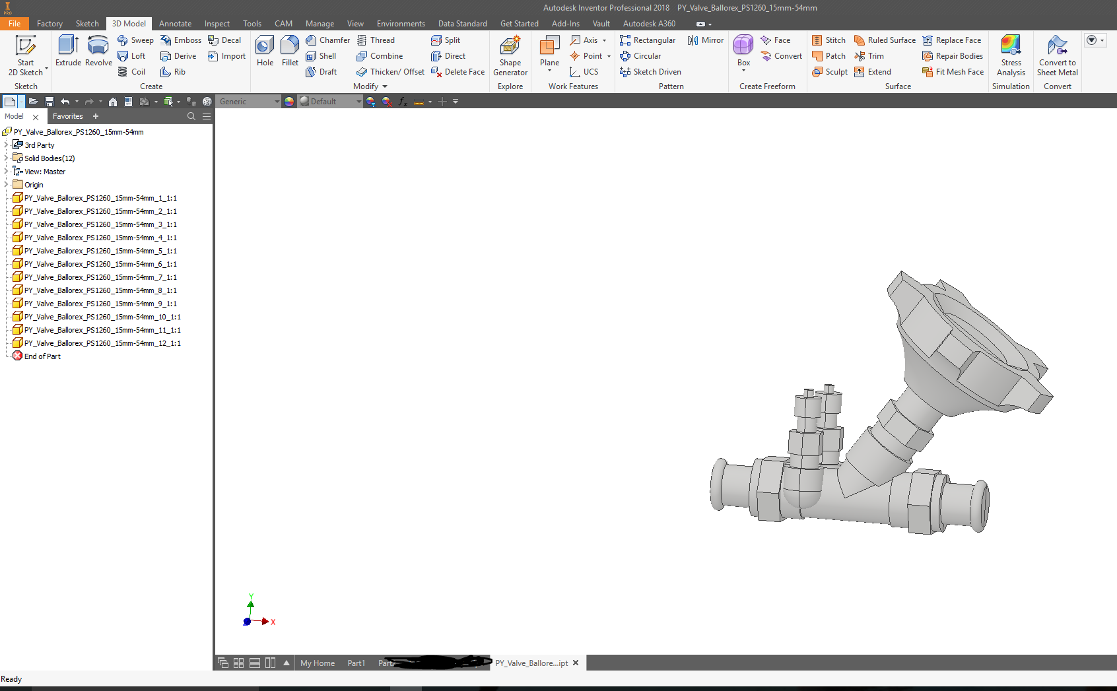
Task: Switch to the My Home document tab
Action: [x=318, y=663]
